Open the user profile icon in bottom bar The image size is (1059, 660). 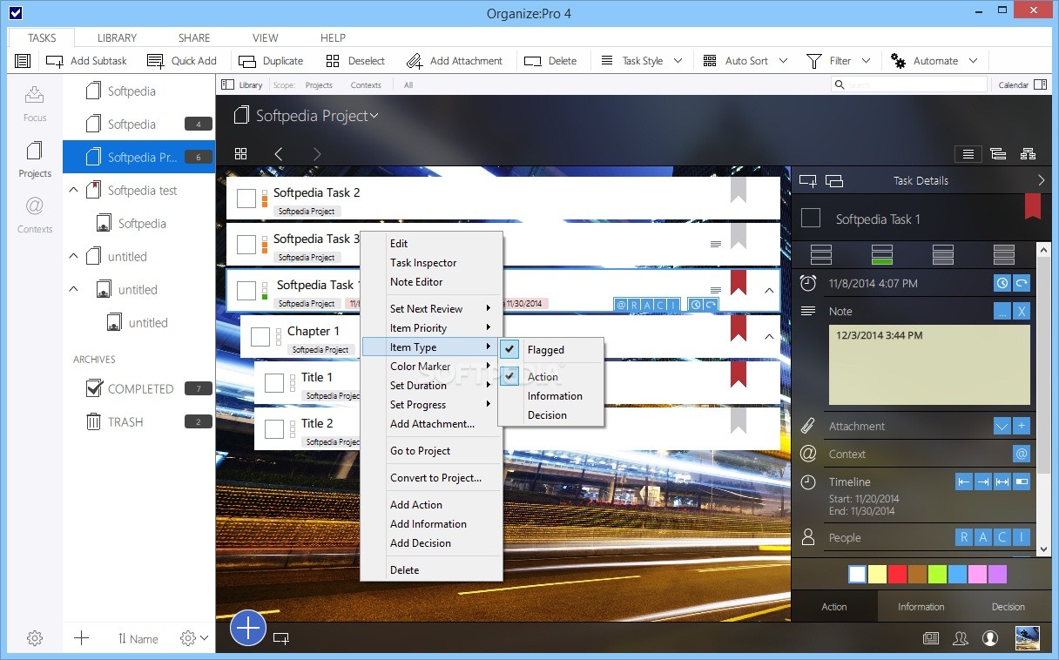click(x=990, y=638)
